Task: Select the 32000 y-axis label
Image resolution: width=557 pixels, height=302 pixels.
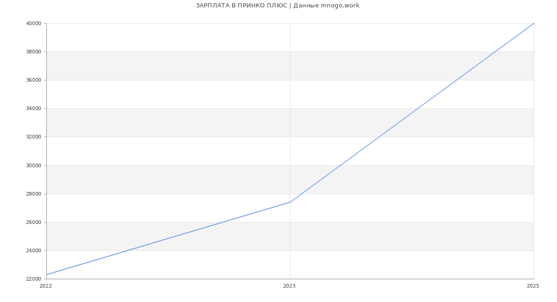Action: [x=33, y=137]
